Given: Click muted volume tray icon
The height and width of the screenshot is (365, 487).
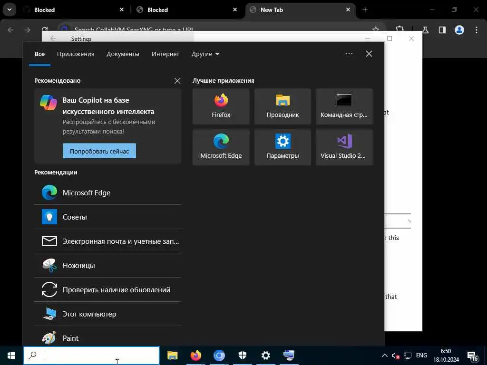Looking at the screenshot, I should point(396,355).
